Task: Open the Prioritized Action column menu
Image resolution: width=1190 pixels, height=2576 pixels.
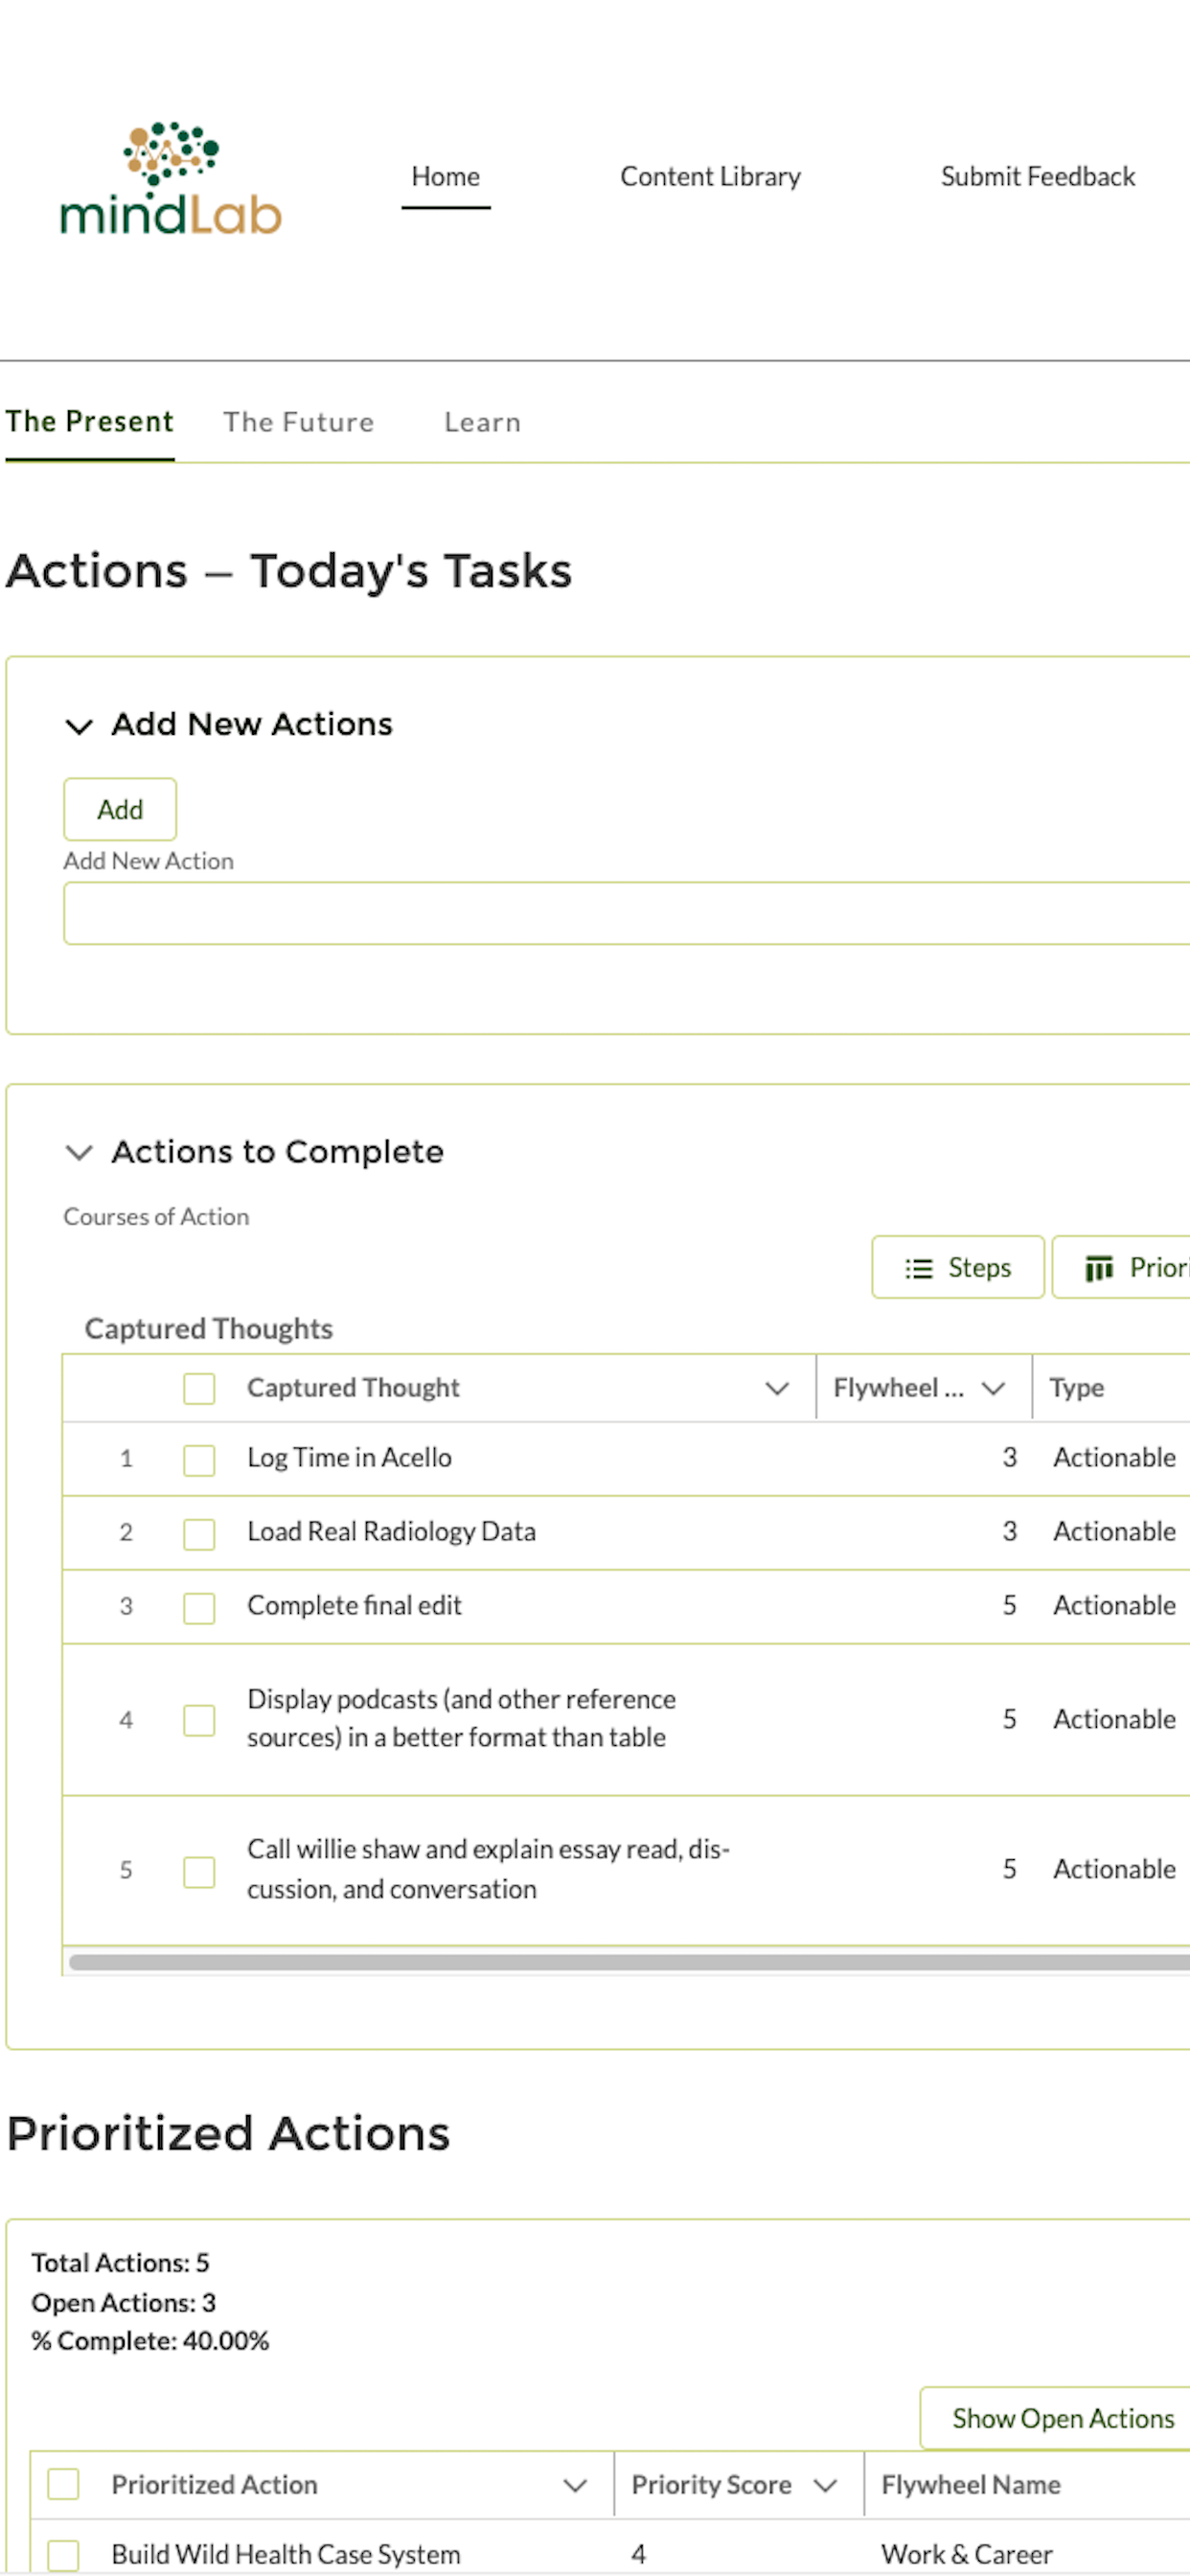Action: (x=575, y=2485)
